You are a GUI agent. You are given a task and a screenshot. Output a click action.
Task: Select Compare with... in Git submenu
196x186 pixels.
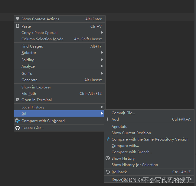click(x=149, y=146)
